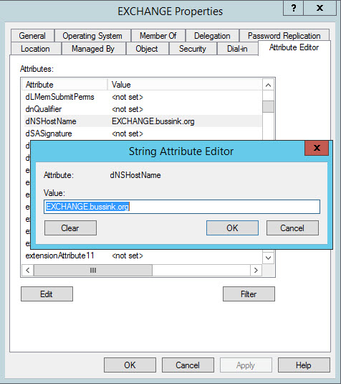Clear the dNSHostName value

[70, 228]
